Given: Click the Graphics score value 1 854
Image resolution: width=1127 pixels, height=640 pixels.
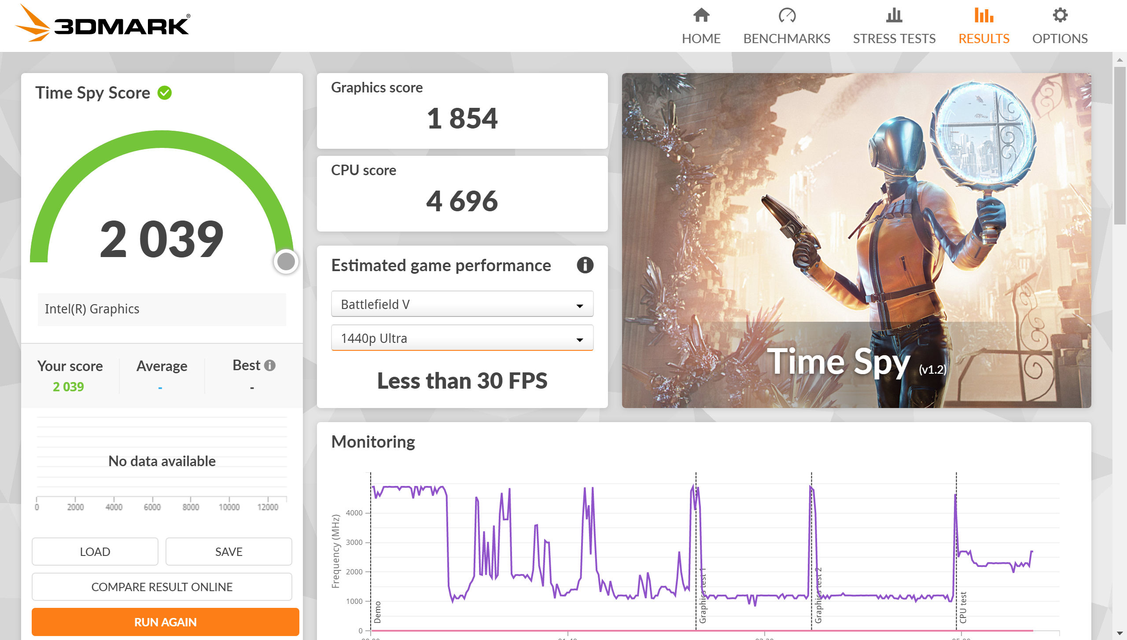Looking at the screenshot, I should [x=462, y=118].
